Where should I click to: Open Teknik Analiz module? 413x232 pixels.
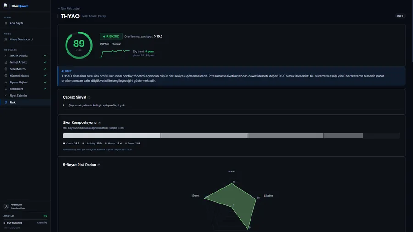click(25, 56)
